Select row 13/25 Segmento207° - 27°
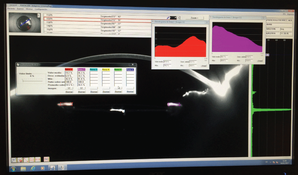The image size is (298, 175). tap(110, 23)
